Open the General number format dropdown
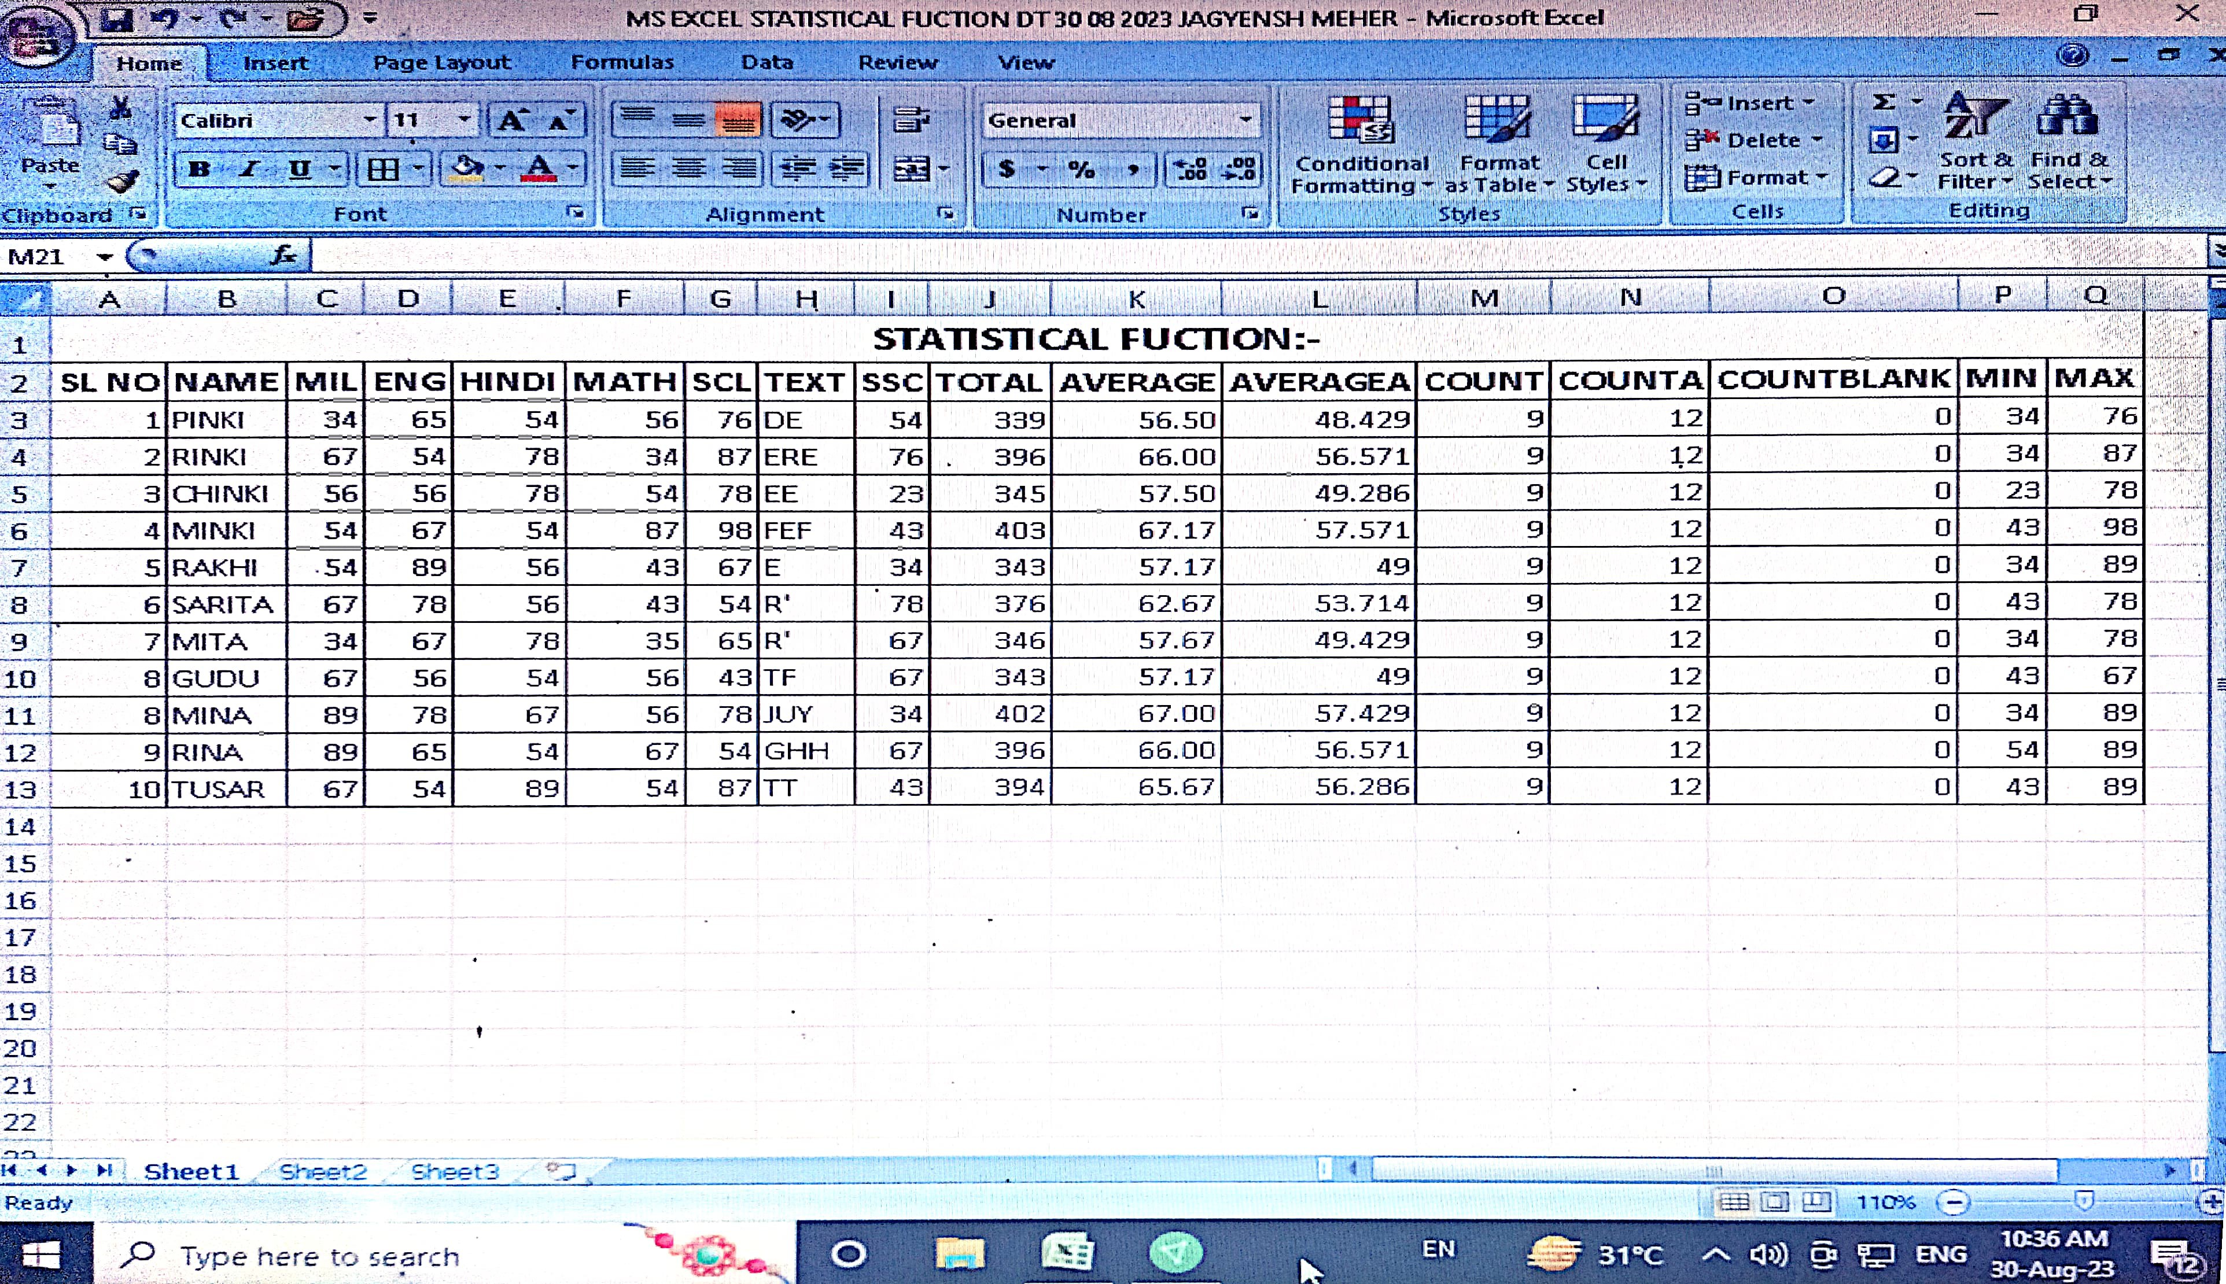Viewport: 2226px width, 1284px height. click(1245, 120)
